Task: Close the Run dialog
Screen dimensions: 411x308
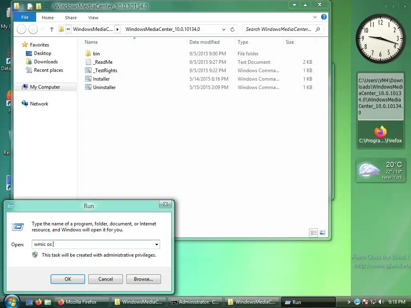Action: [x=165, y=204]
